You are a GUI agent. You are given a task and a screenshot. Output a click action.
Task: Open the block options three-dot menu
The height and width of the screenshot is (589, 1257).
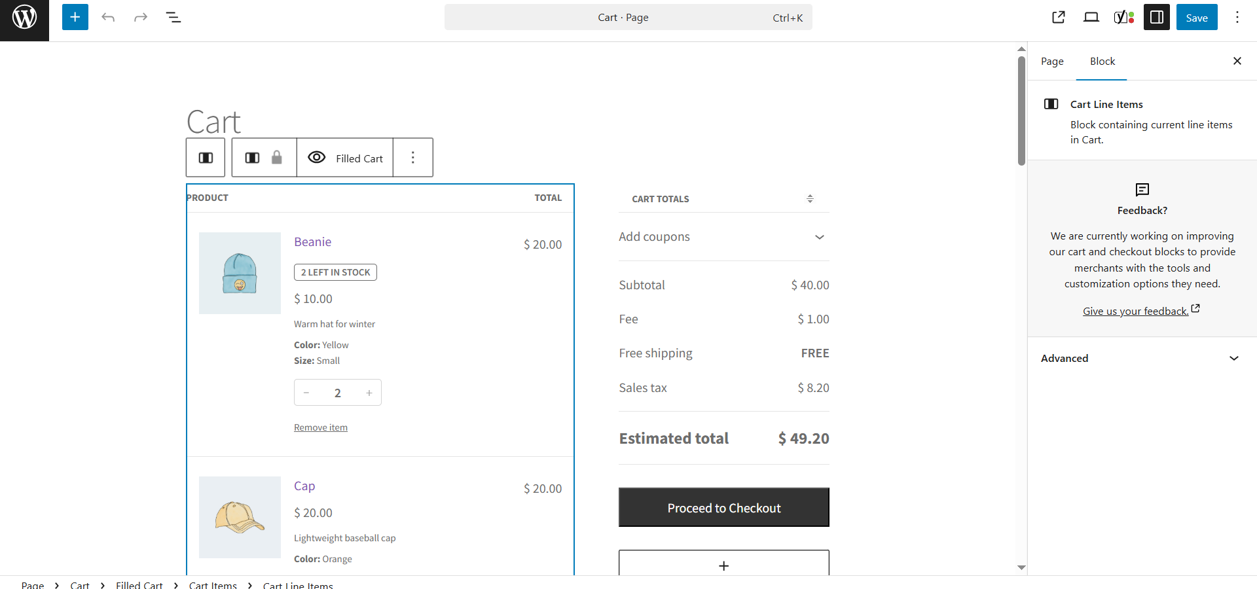pyautogui.click(x=412, y=157)
